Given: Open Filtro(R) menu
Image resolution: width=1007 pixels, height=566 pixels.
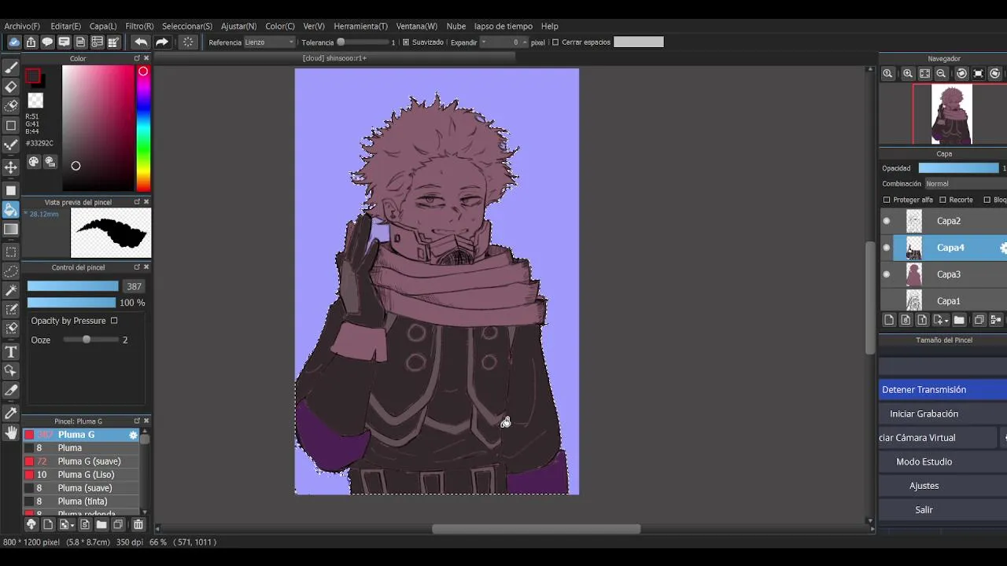Looking at the screenshot, I should click(139, 26).
